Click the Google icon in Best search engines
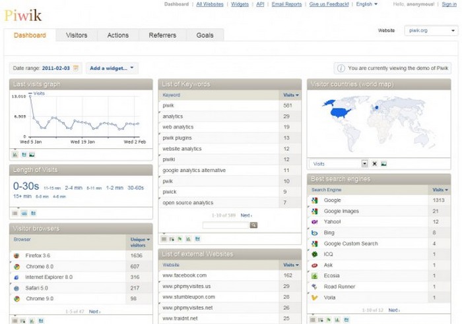 [x=315, y=200]
